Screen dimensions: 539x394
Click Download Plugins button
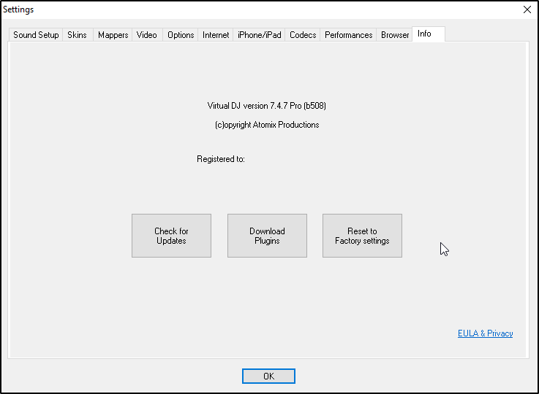click(x=267, y=236)
